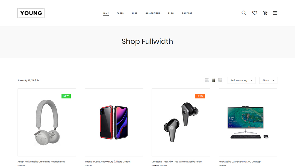The width and height of the screenshot is (295, 166).
Task: Show 12 products per page
Action: point(29,81)
